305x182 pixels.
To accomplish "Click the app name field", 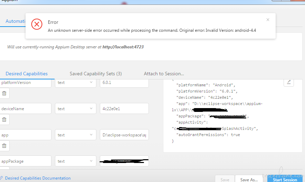I will point(26,135).
